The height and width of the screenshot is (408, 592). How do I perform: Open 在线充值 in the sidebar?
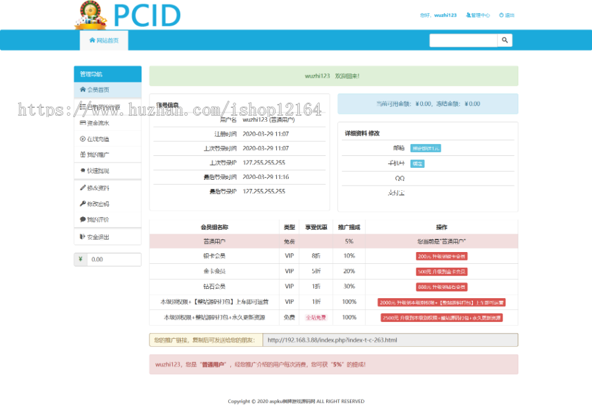(x=108, y=139)
